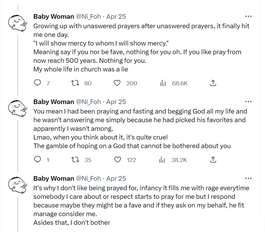Click @Ni_Foh handle on second tweet

pos(88,102)
